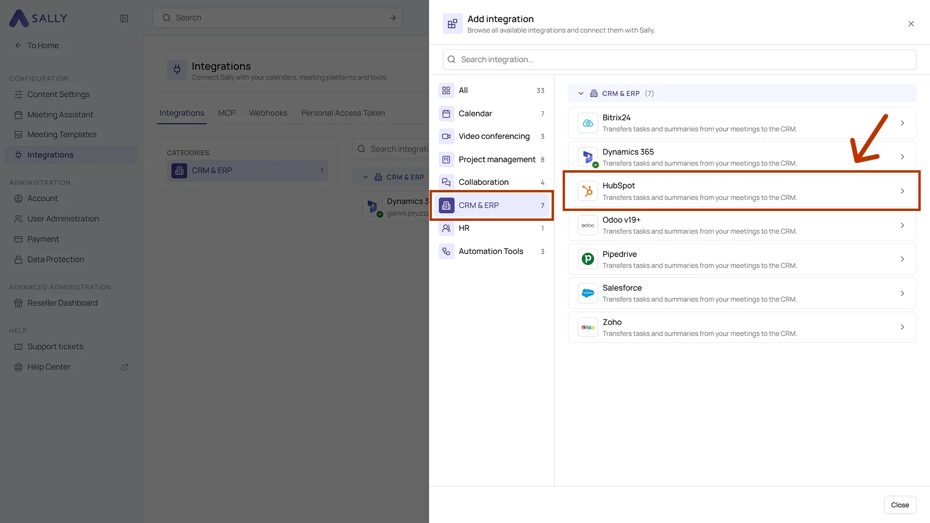Image resolution: width=930 pixels, height=523 pixels.
Task: Click the Video conferencing camera icon
Action: pos(446,137)
